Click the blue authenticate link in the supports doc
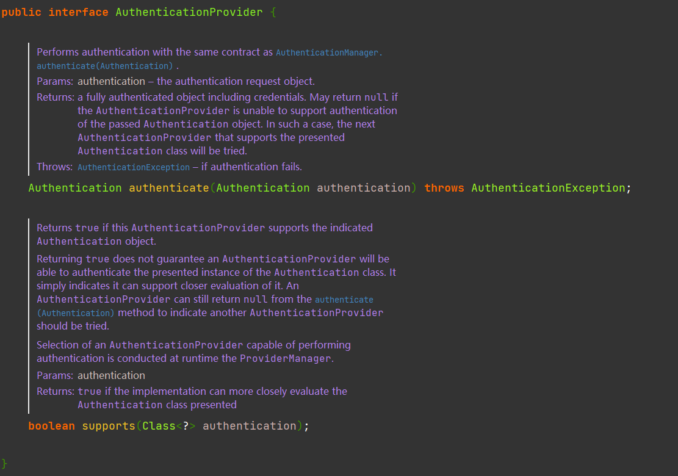 [344, 300]
